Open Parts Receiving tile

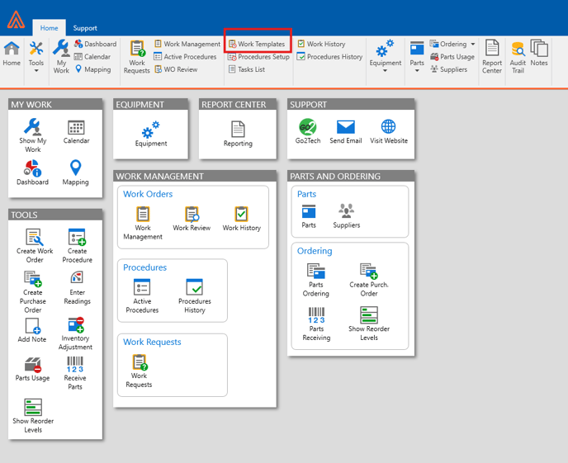point(316,324)
